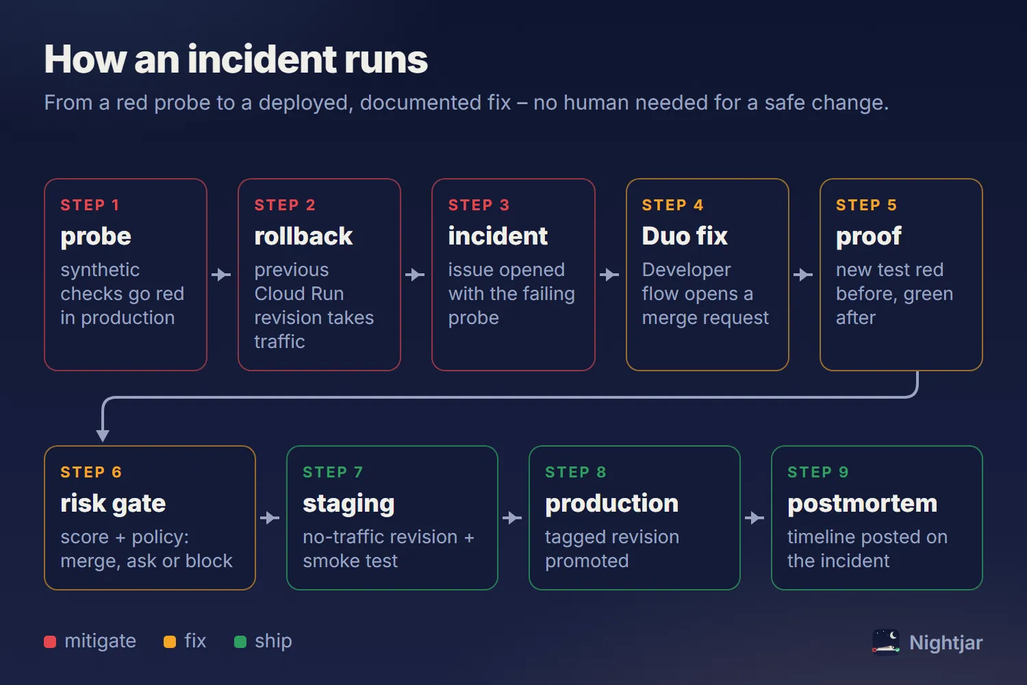The height and width of the screenshot is (685, 1027).
Task: Click the "production" card title
Action: [611, 503]
